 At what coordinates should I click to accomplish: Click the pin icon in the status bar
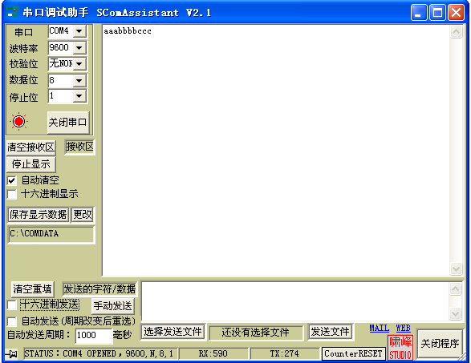[x=12, y=354]
